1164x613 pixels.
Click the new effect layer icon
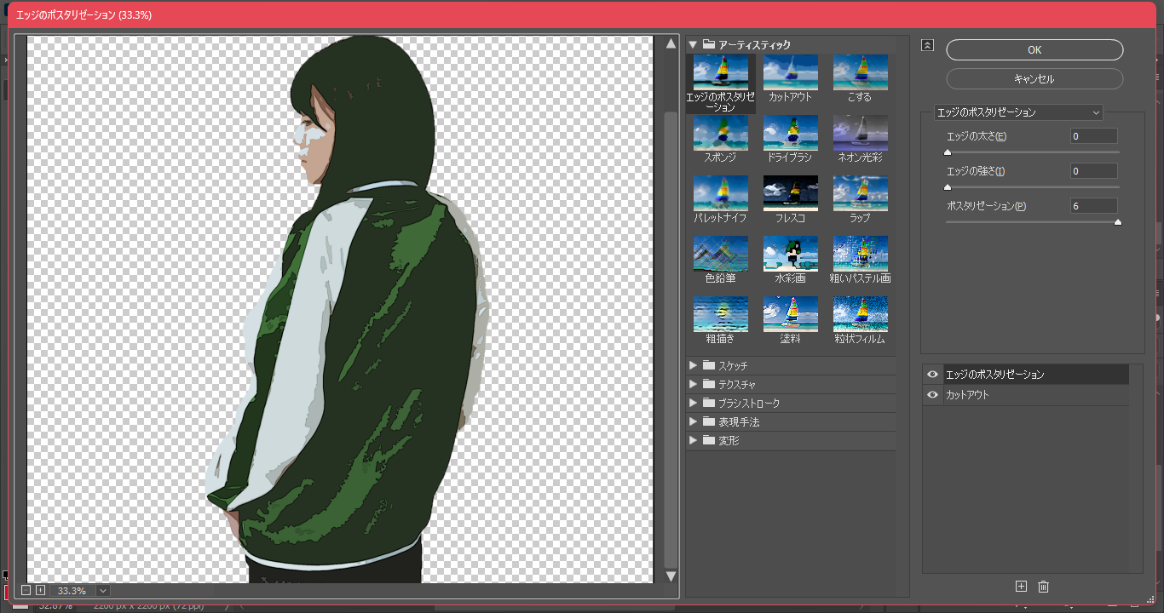click(1021, 586)
